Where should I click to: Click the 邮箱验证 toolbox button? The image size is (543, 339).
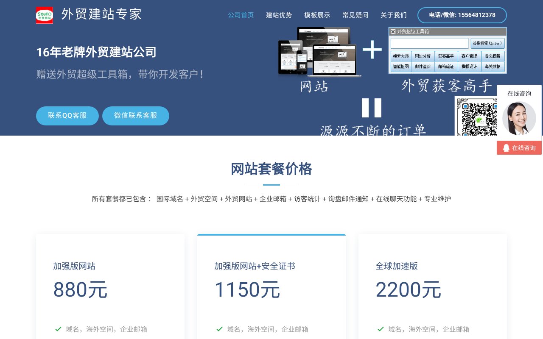coord(446,67)
